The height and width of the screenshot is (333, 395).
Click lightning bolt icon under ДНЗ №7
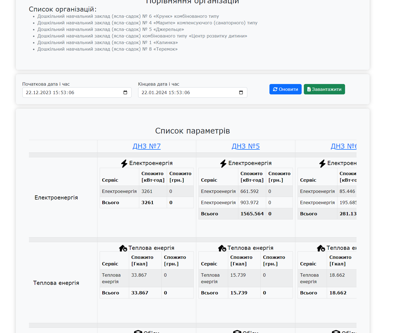click(124, 163)
